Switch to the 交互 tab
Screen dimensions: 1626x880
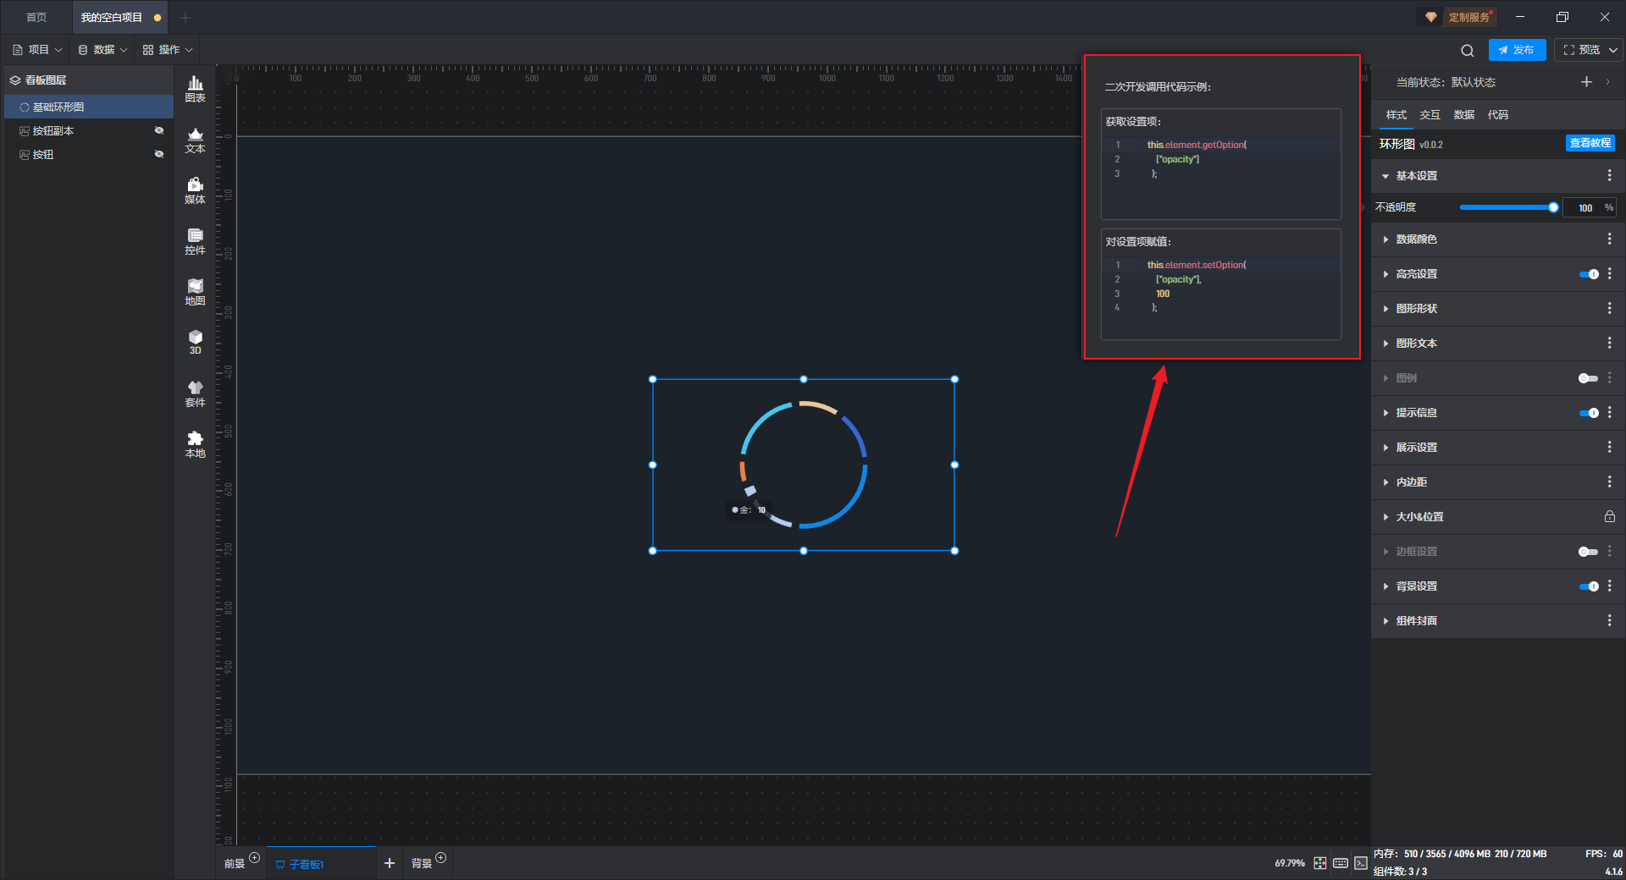(1430, 115)
